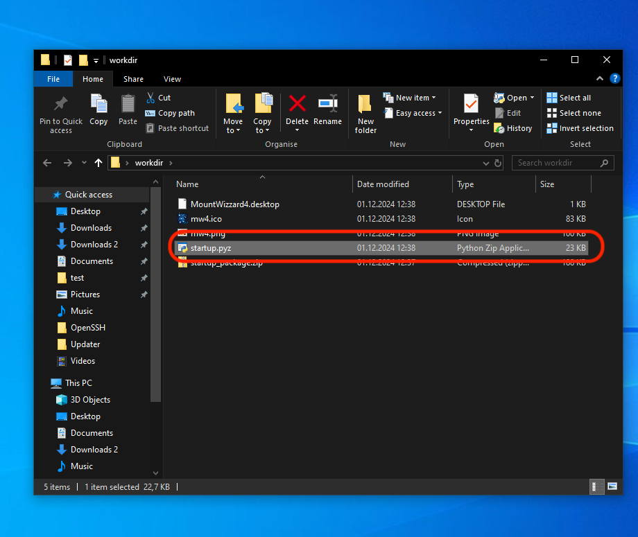Delete the selected file with the red X

tap(297, 109)
